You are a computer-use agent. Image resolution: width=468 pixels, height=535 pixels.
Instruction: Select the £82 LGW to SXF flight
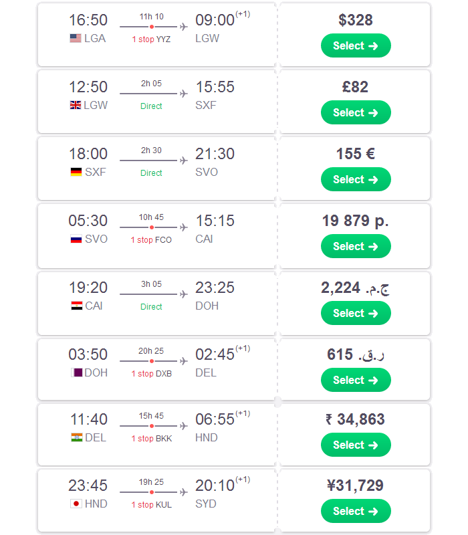(x=356, y=112)
